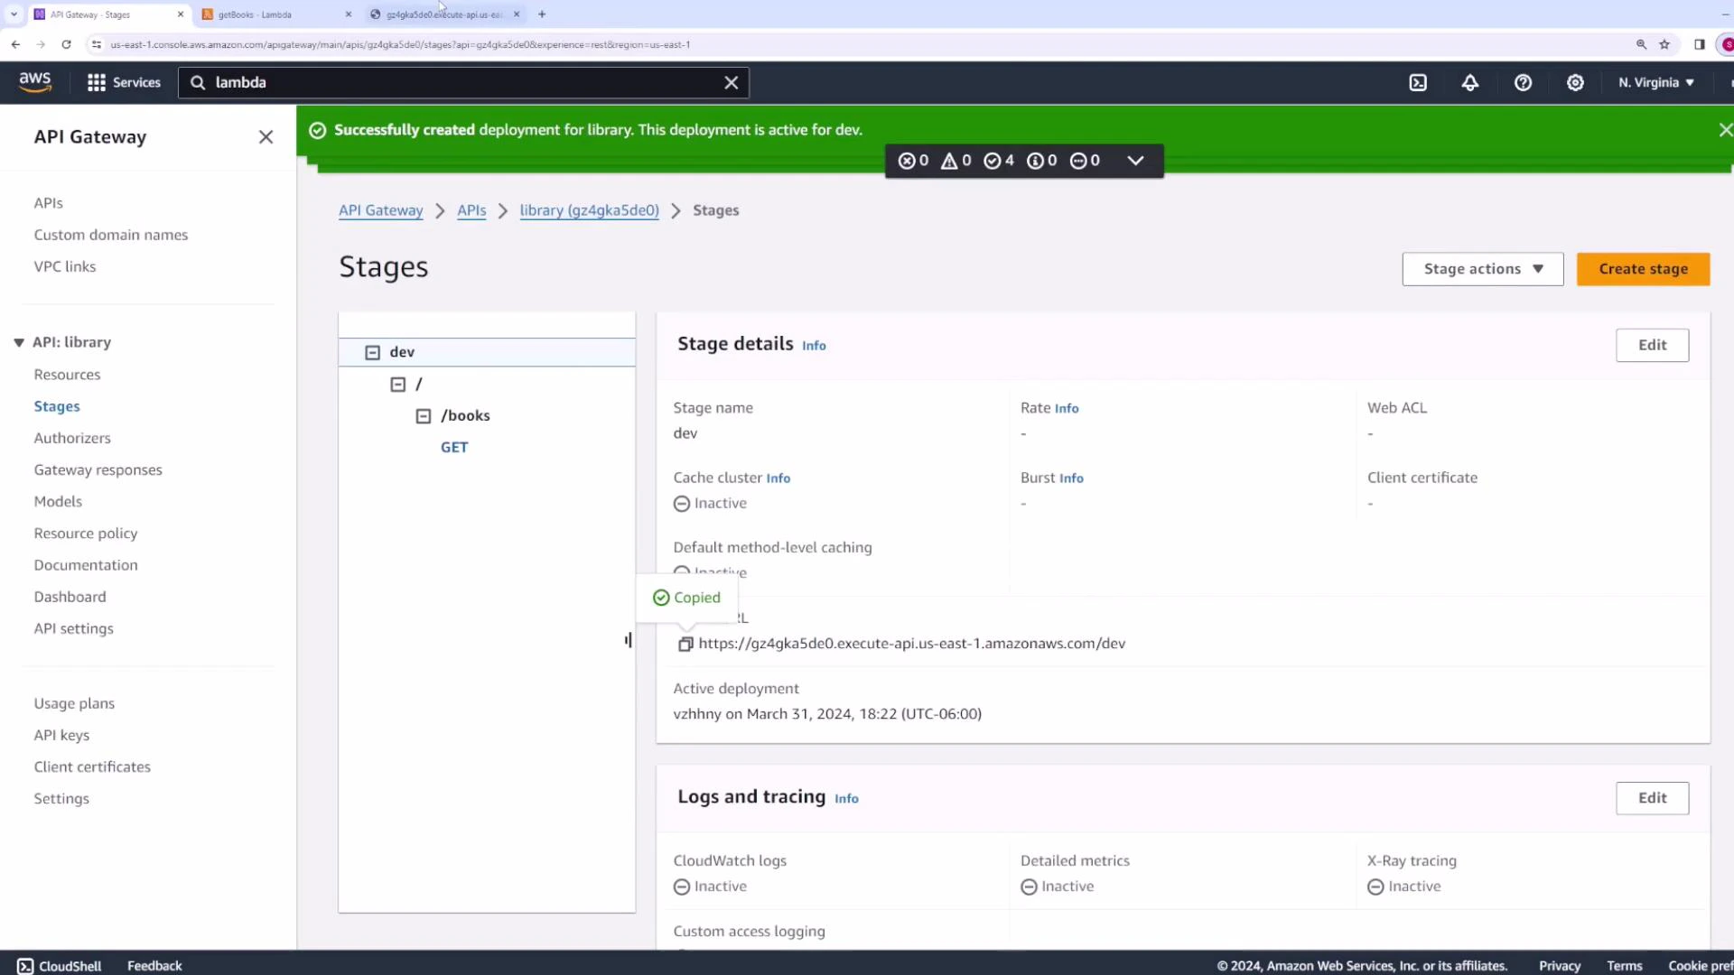
Task: Open the library (gz4gka5de0) breadcrumb link
Action: (589, 210)
